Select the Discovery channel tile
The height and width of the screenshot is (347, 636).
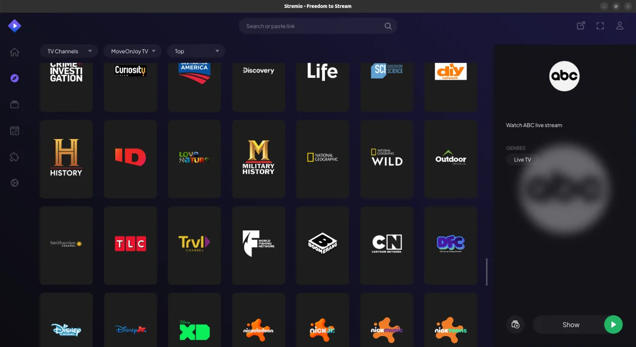point(258,87)
